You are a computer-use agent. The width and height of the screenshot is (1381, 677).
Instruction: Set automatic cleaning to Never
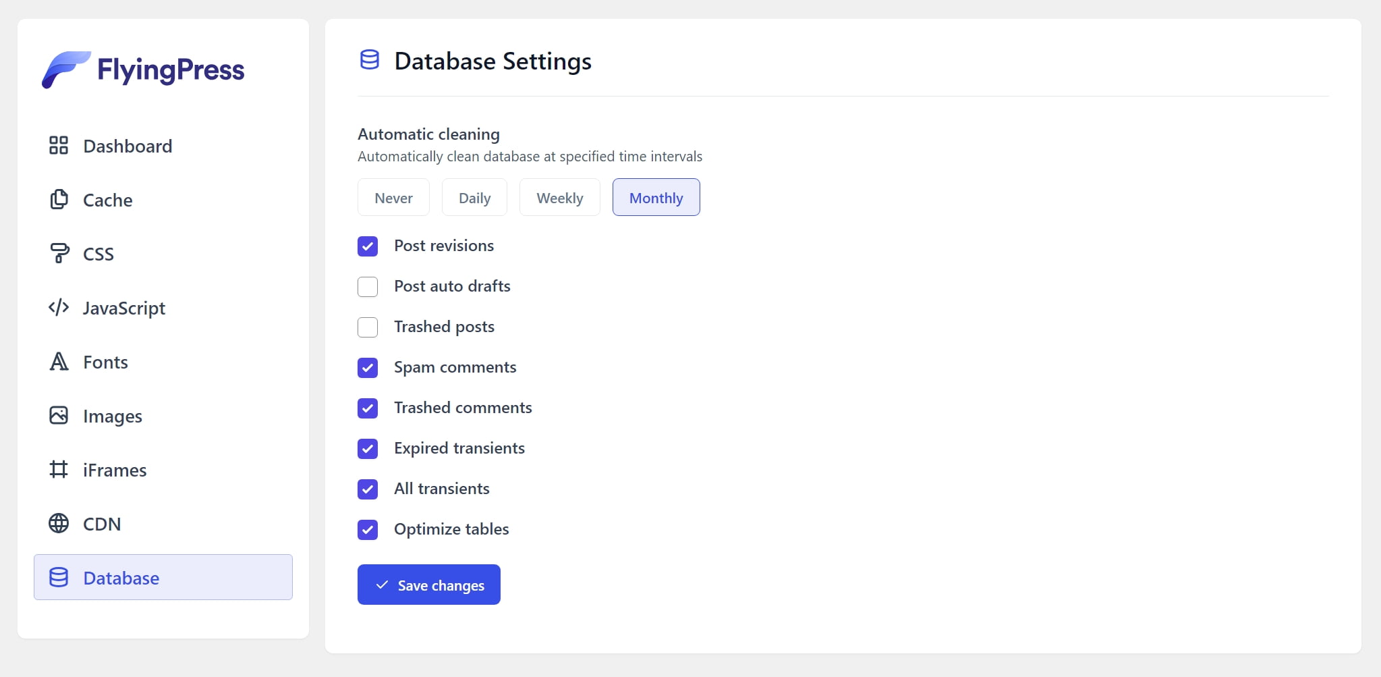point(393,197)
